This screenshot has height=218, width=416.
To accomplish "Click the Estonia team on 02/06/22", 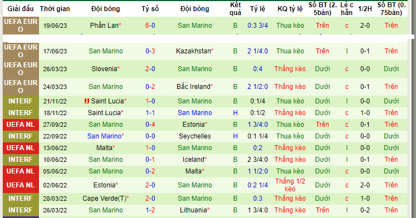I will point(104,185).
